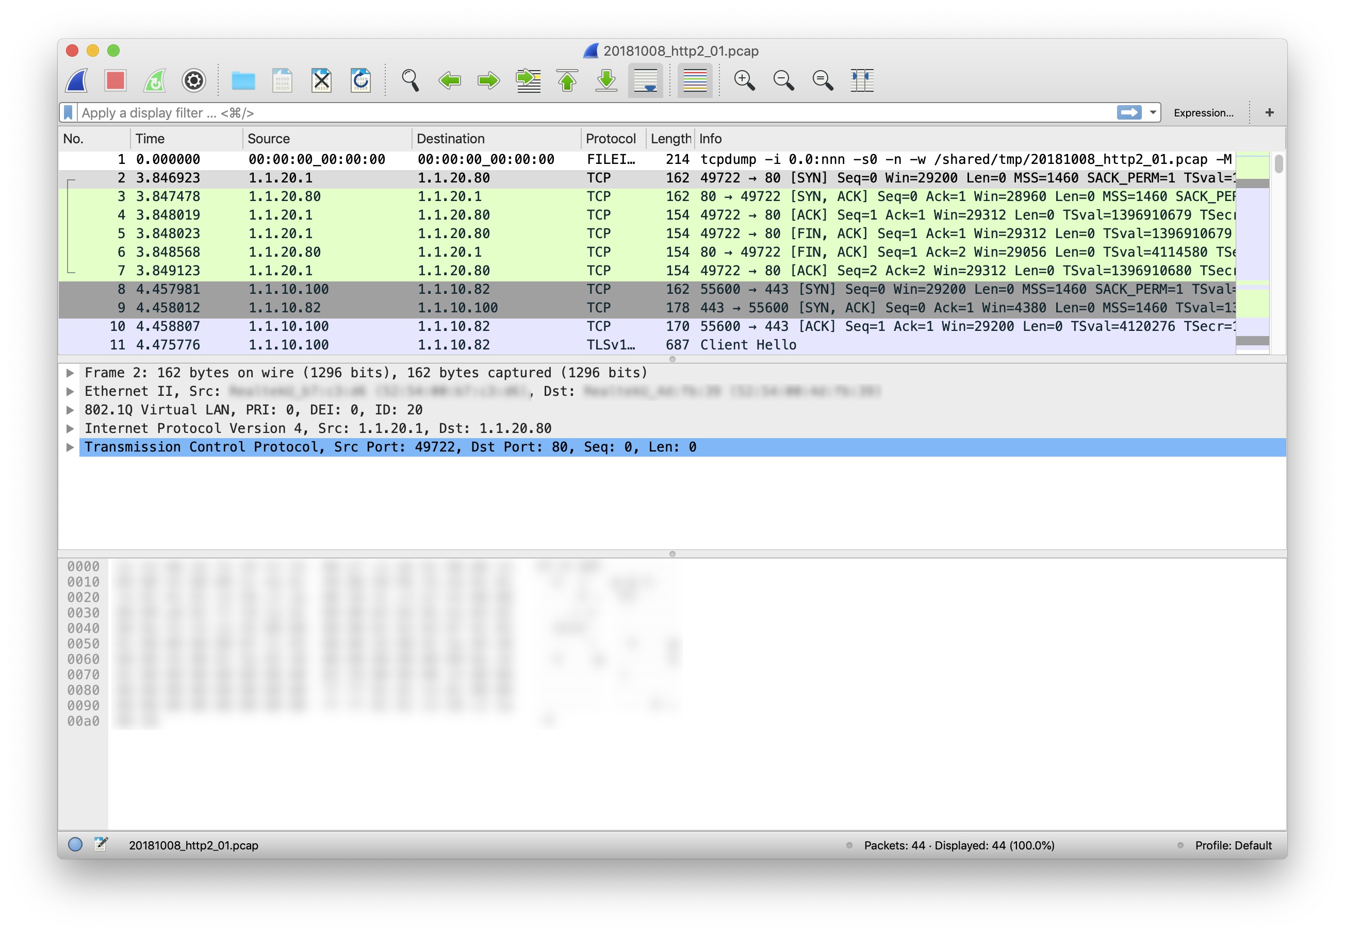
Task: Reload this capture file
Action: [361, 80]
